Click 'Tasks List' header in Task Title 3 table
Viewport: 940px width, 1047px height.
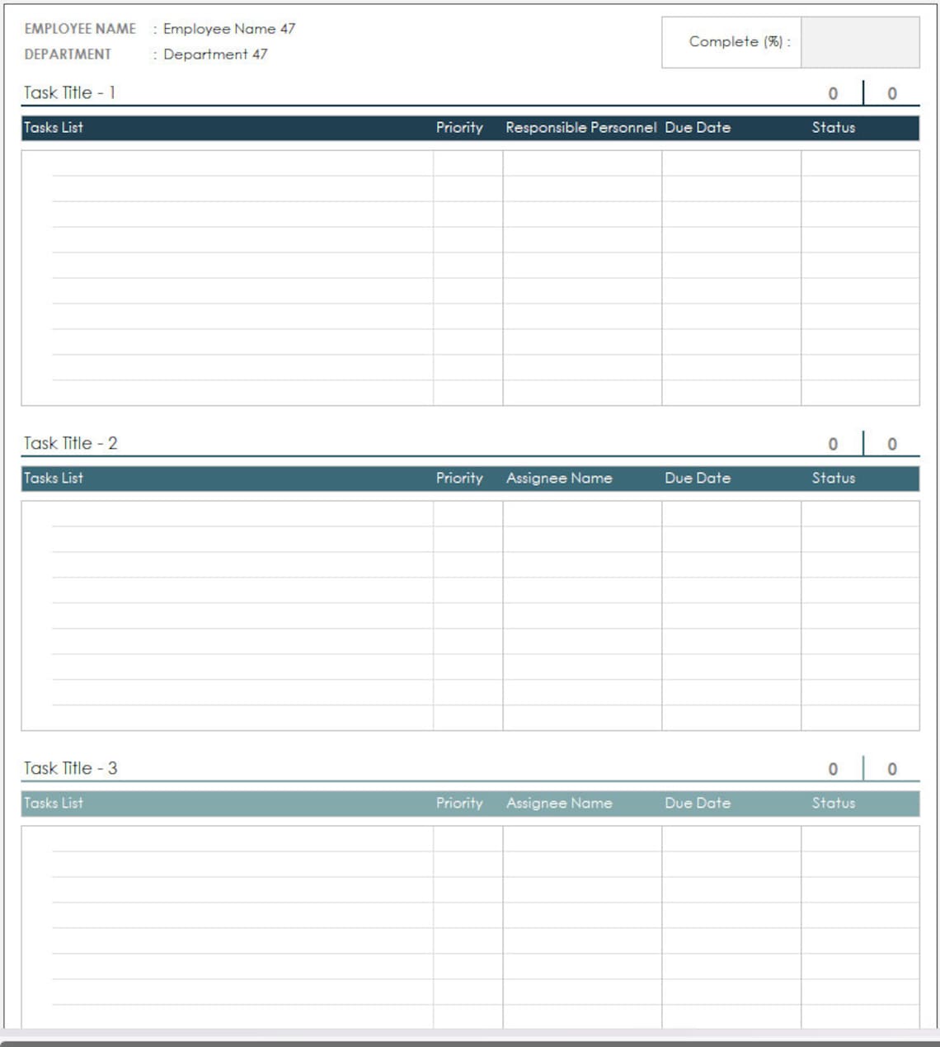pos(54,804)
